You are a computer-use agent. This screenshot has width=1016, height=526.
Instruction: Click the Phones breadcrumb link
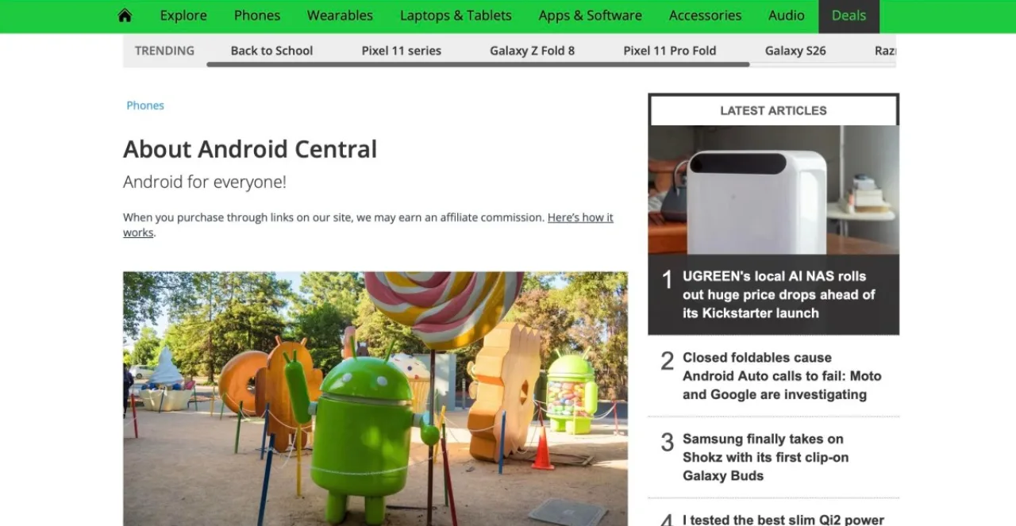145,106
